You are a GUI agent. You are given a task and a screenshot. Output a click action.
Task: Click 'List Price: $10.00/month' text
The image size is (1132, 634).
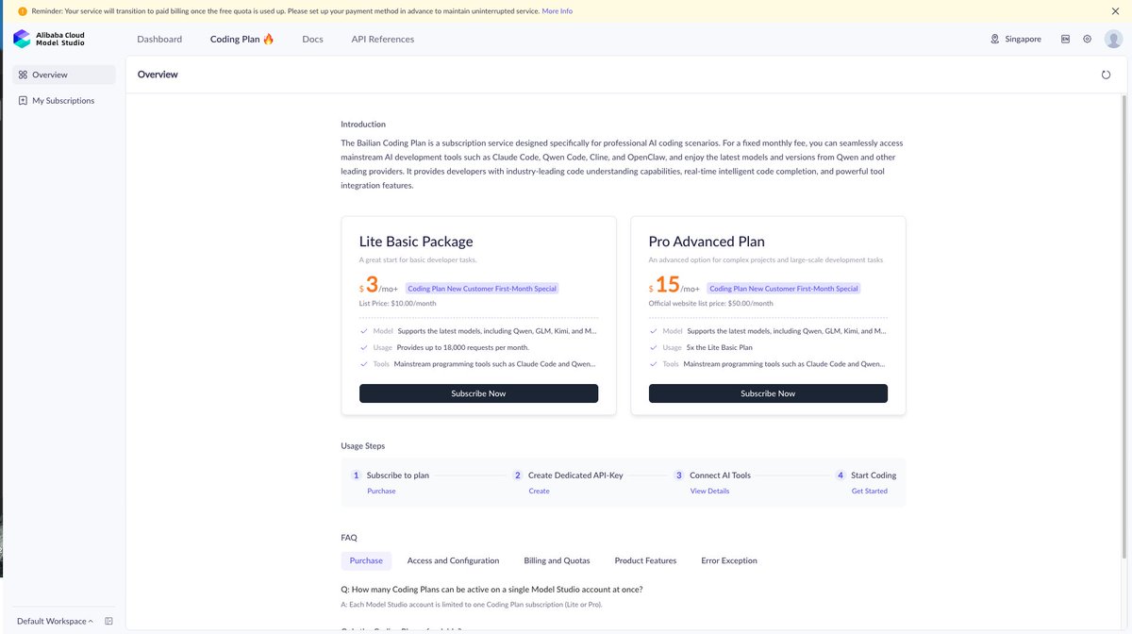click(x=397, y=304)
